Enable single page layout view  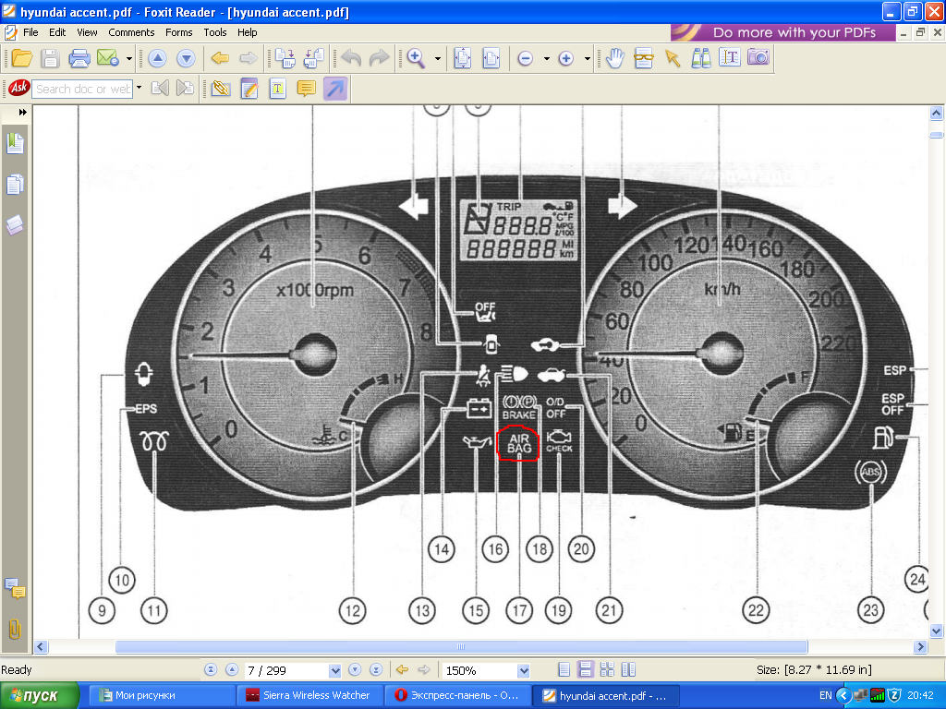564,669
